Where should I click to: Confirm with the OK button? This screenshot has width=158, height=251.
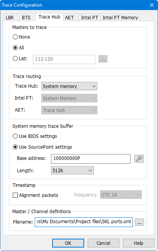click(68, 243)
